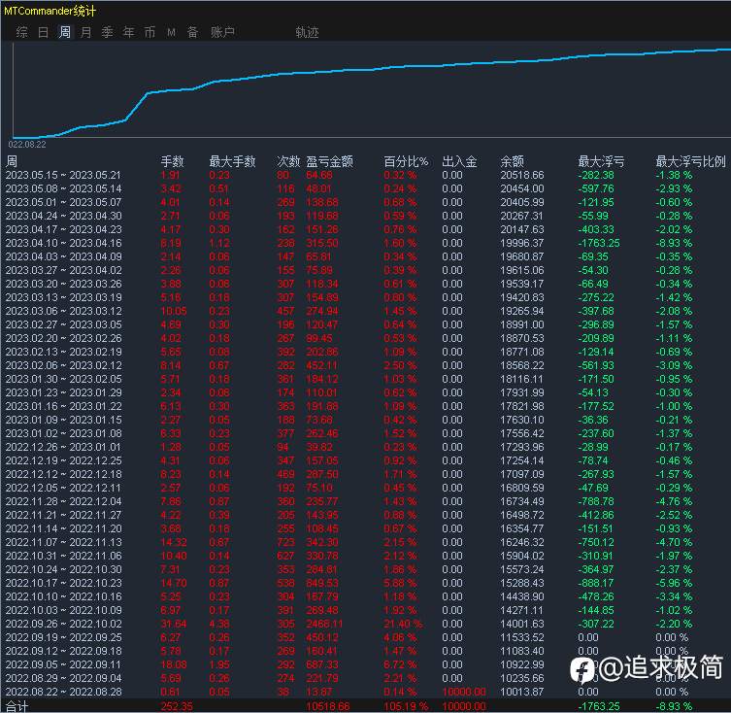
Task: Select the 2023.04.10 ~ 2023.04.16 row
Action: tap(365, 243)
